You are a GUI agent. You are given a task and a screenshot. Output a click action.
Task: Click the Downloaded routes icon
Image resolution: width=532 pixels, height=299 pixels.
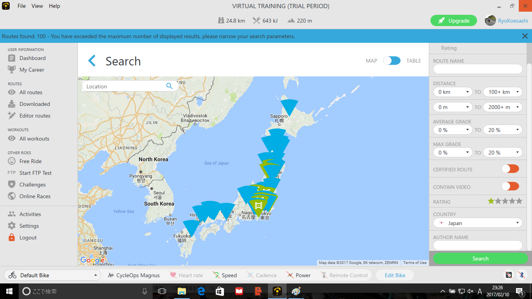click(12, 104)
